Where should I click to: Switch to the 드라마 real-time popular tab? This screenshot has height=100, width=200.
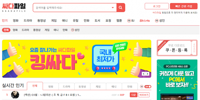(66, 86)
